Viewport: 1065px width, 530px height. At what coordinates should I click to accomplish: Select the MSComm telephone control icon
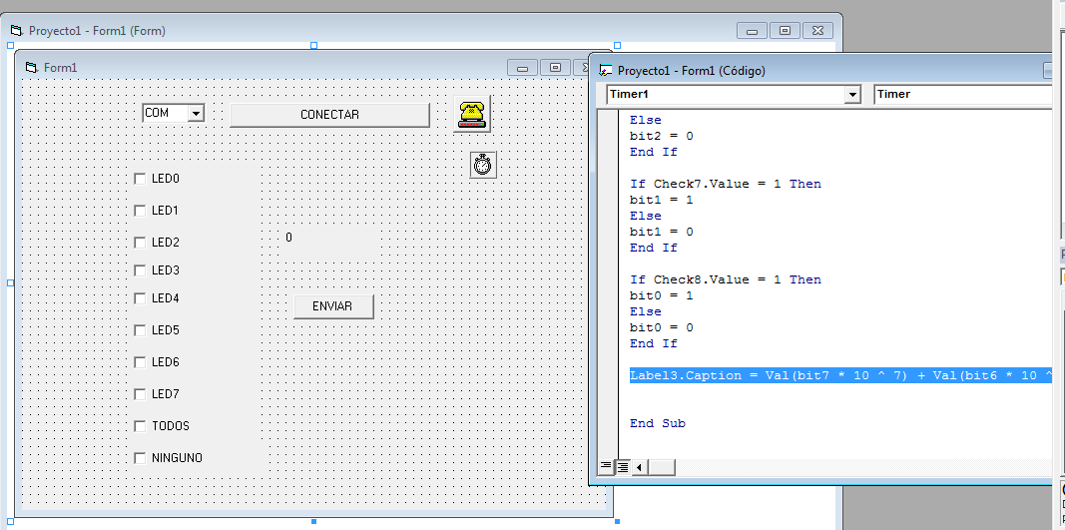coord(472,114)
